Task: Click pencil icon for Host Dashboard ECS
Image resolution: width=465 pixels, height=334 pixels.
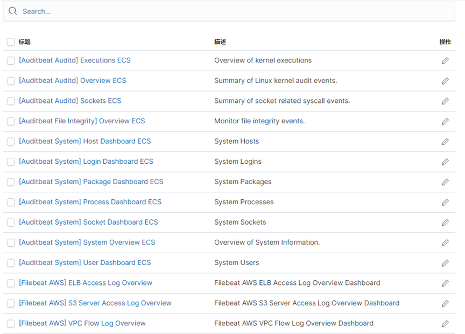Action: coord(445,141)
